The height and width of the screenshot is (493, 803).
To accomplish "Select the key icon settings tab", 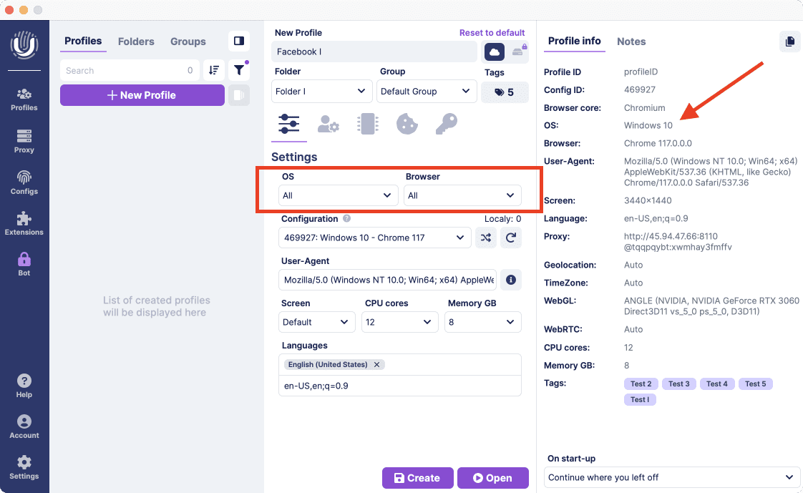I will [446, 124].
